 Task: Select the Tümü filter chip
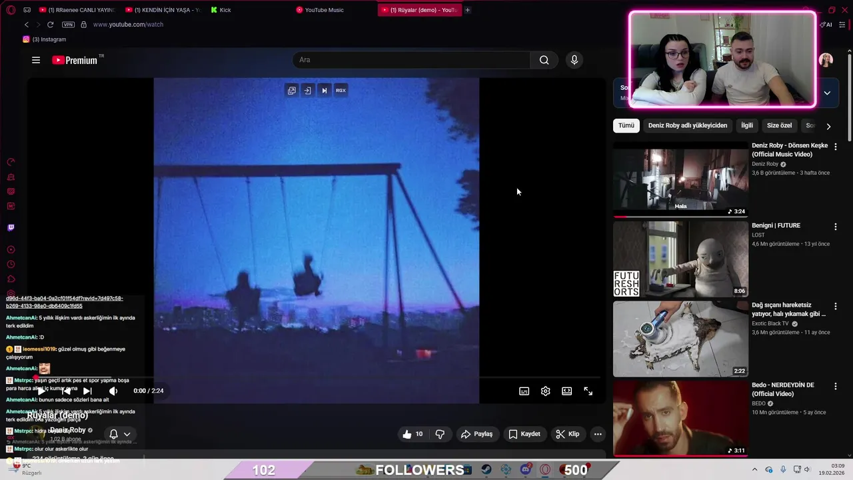(626, 125)
